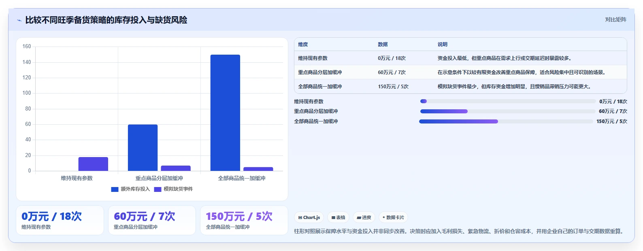The height and width of the screenshot is (251, 643).
Task: Select the 0万元 / 18次 data card
Action: click(x=60, y=220)
